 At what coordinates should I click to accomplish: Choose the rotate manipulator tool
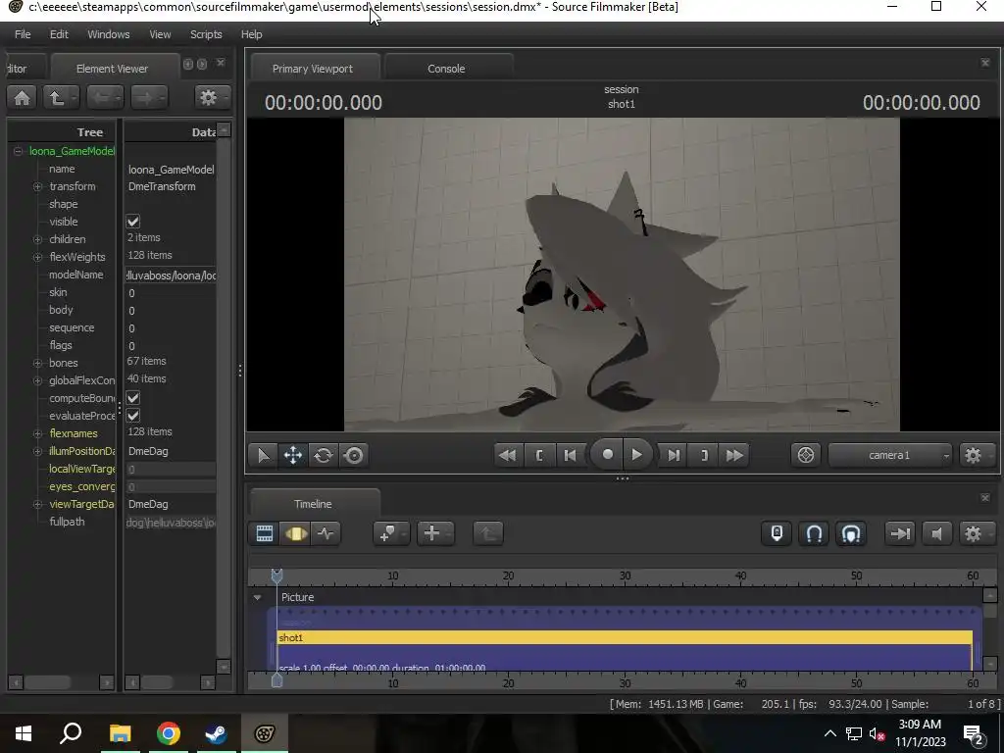pyautogui.click(x=323, y=455)
